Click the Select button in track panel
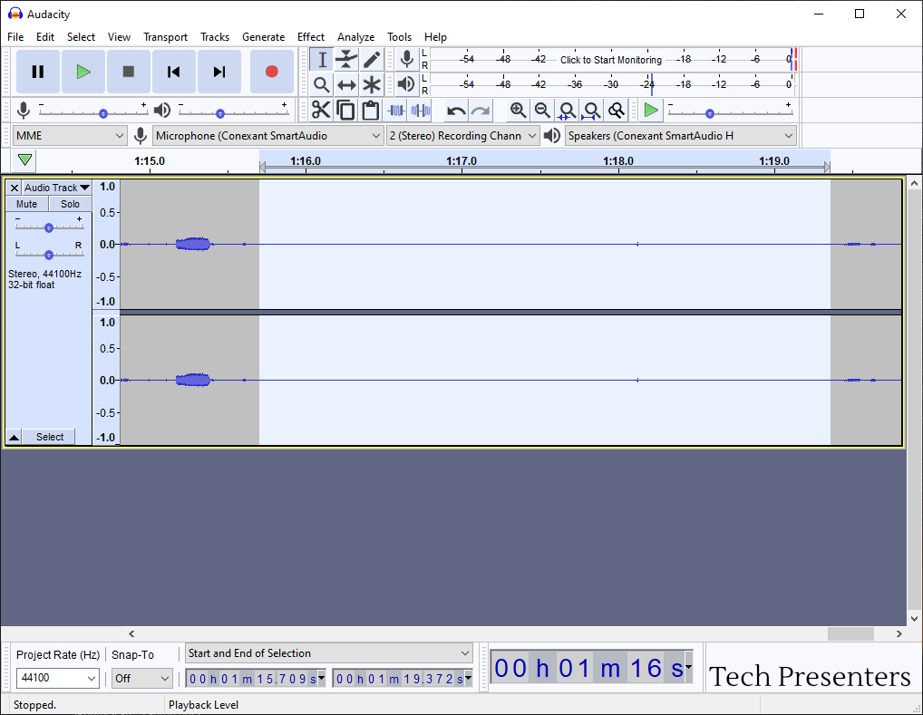Viewport: 923px width, 715px height. (50, 437)
